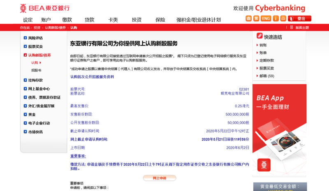Click the 重要事项 underlined heading

78,156
